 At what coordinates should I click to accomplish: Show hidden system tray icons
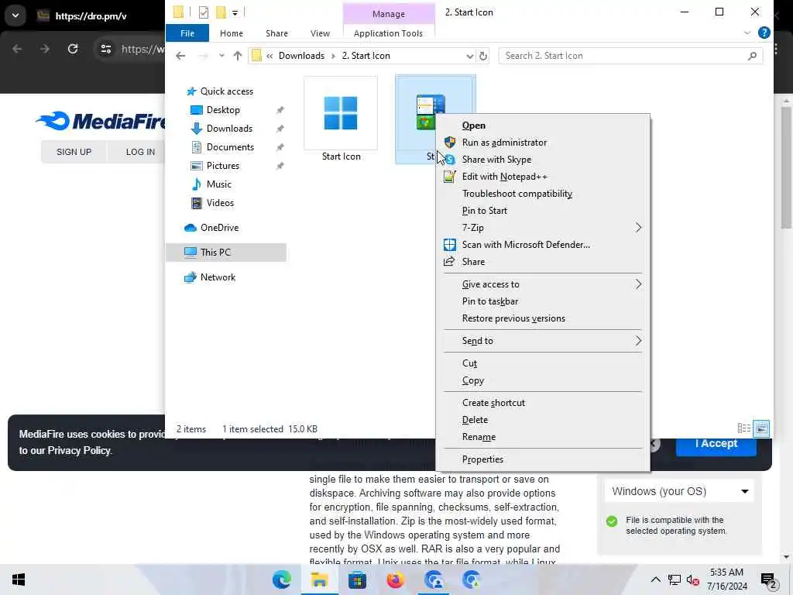(x=655, y=580)
